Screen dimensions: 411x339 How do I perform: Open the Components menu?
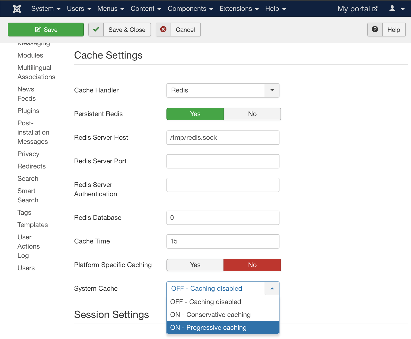pos(190,9)
